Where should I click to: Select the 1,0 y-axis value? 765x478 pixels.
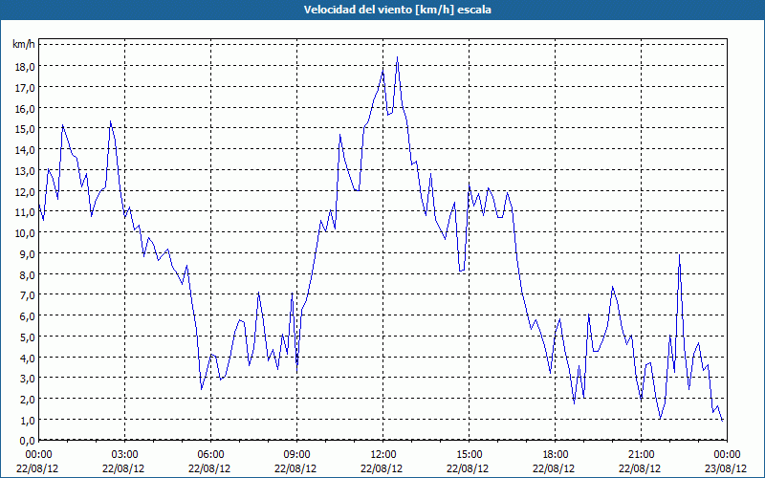point(27,421)
